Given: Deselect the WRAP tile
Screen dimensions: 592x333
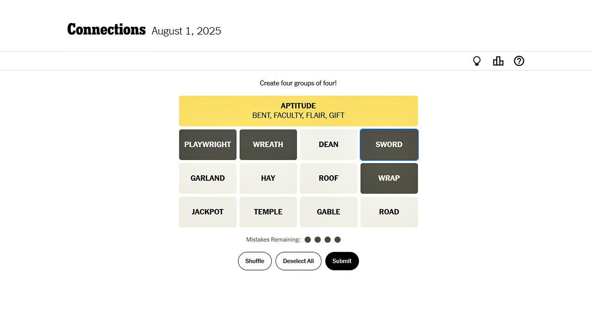Looking at the screenshot, I should (389, 178).
